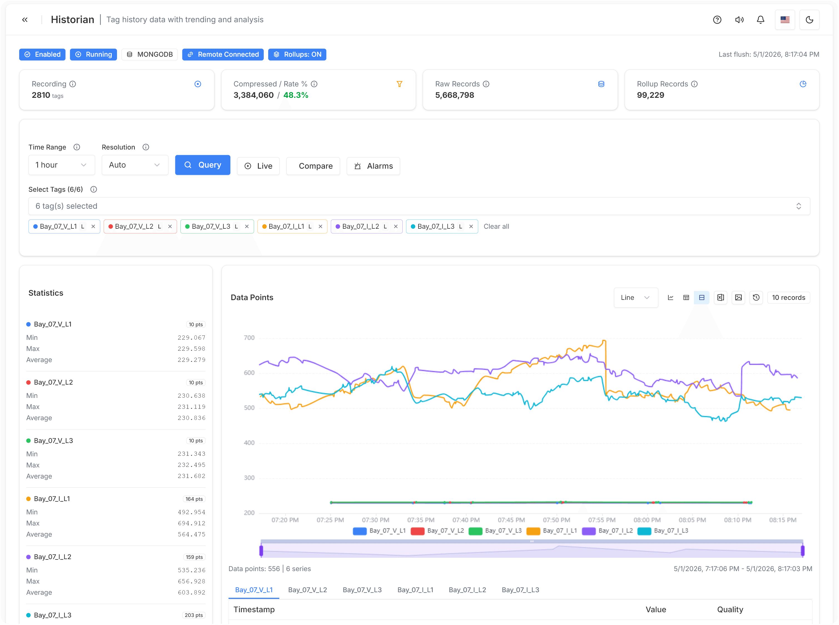Switch to dark mode with moon icon
This screenshot has width=839, height=625.
(810, 20)
